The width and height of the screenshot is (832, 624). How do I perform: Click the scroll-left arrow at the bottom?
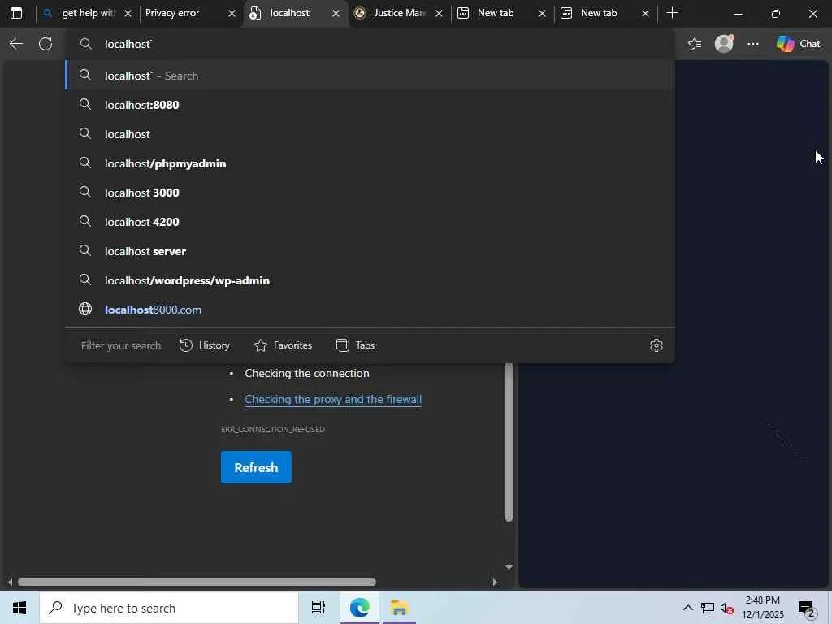pos(10,582)
